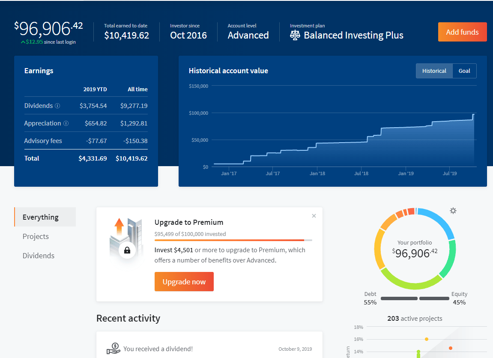493x358 pixels.
Task: Click the Total earned to date $10,419.62
Action: point(126,35)
